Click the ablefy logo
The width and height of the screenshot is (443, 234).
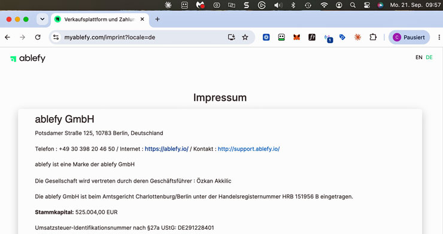tap(28, 59)
